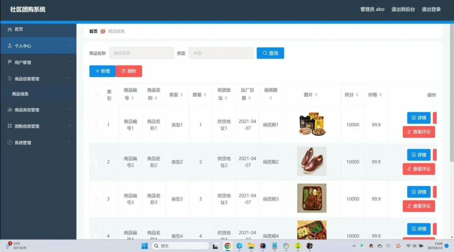Toggle the select-all checkbox in table header
Screen dimensions: 454x252
point(96,95)
